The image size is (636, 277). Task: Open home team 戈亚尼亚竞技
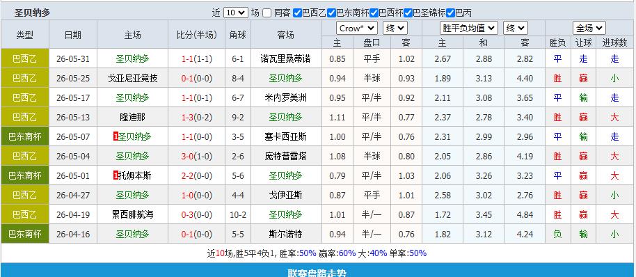[x=133, y=78]
